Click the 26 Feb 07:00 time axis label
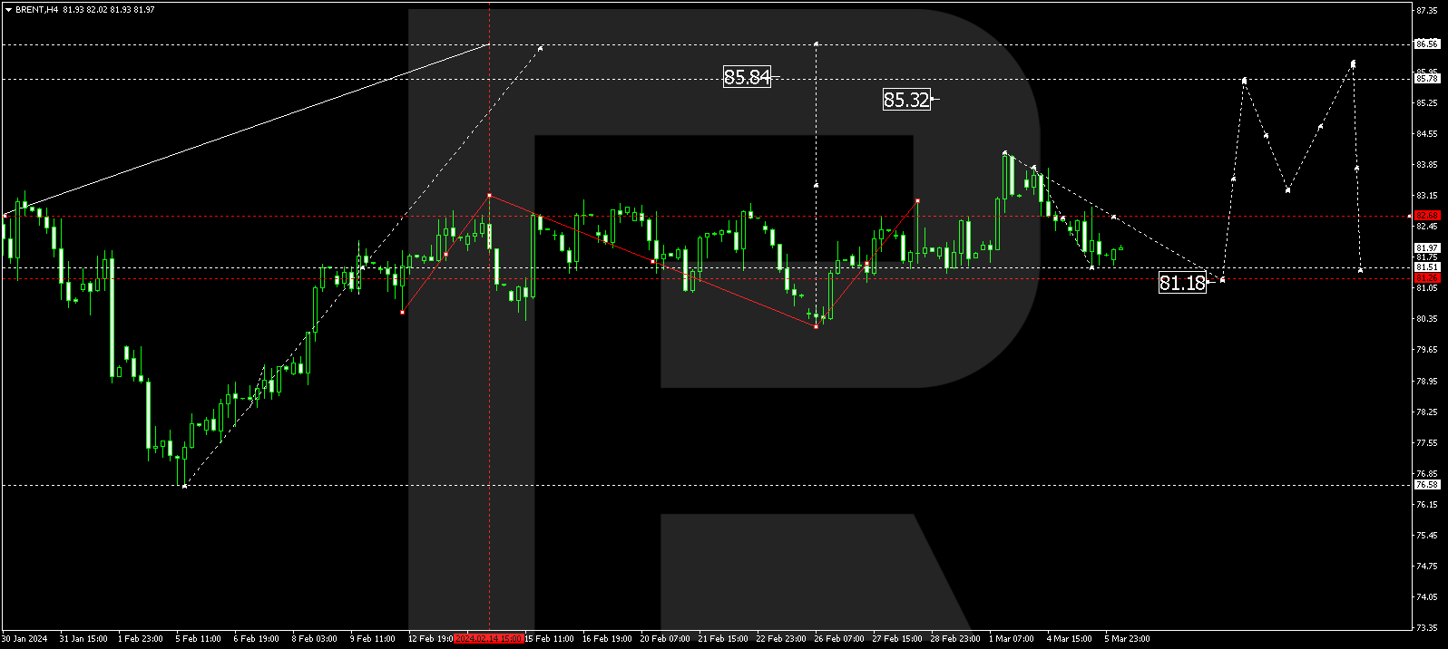 click(x=839, y=639)
